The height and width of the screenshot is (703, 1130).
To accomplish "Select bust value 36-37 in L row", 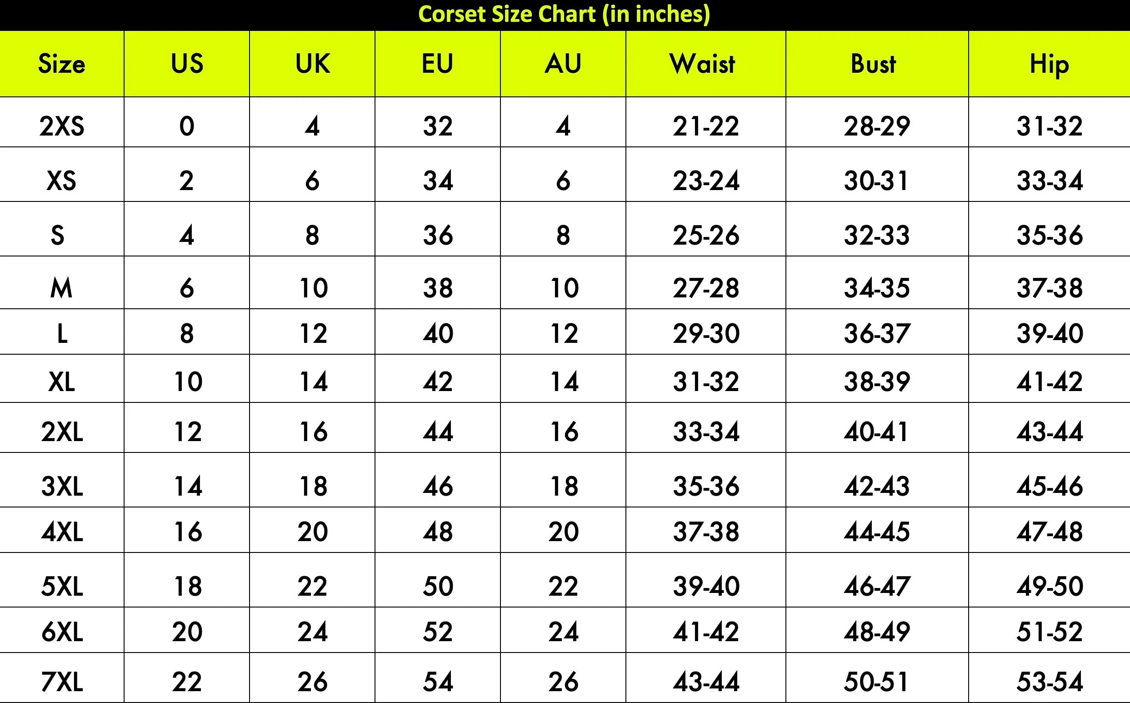I will tap(877, 333).
